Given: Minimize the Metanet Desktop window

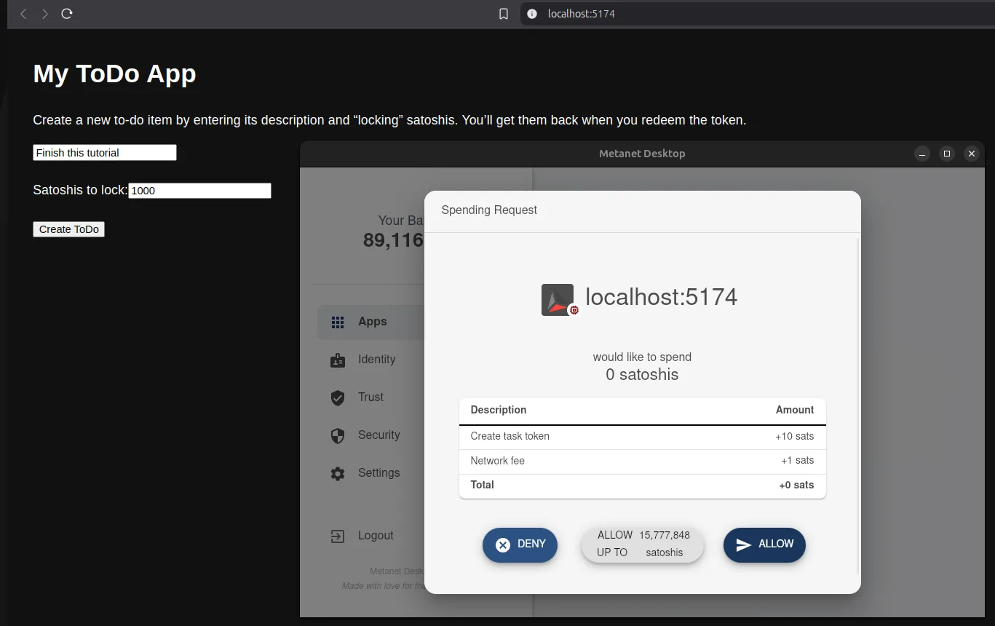Looking at the screenshot, I should click(922, 154).
